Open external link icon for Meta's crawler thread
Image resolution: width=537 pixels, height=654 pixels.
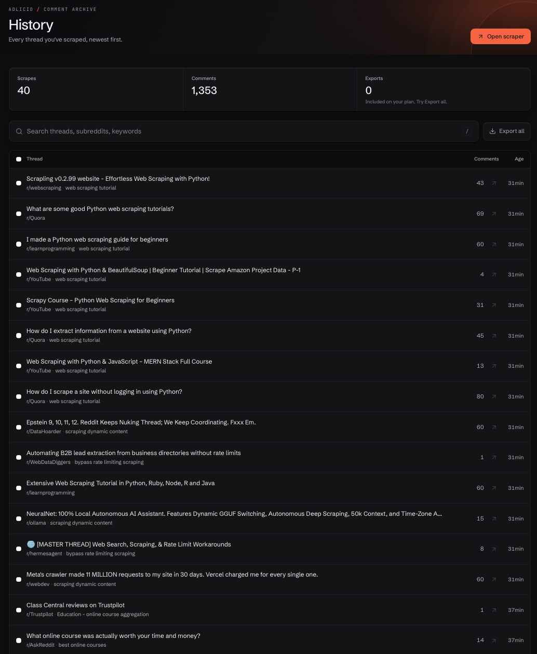click(494, 579)
